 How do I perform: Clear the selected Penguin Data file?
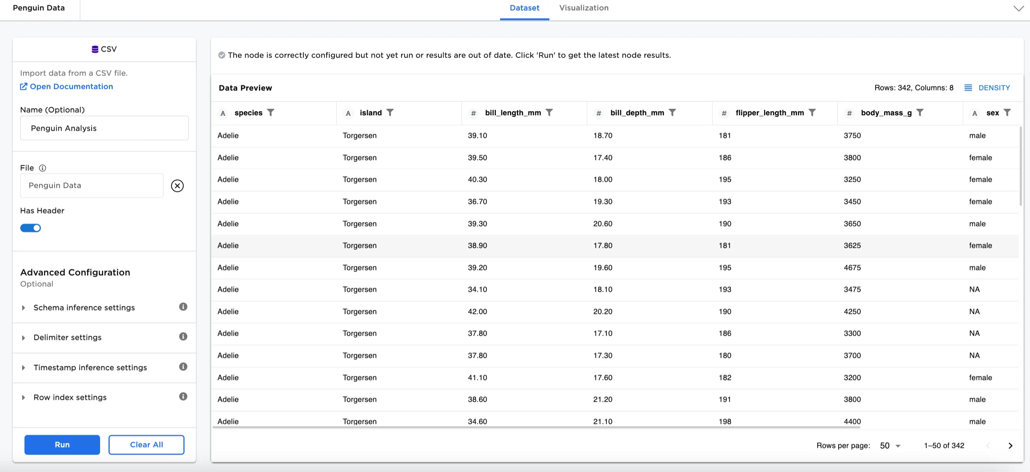[178, 186]
